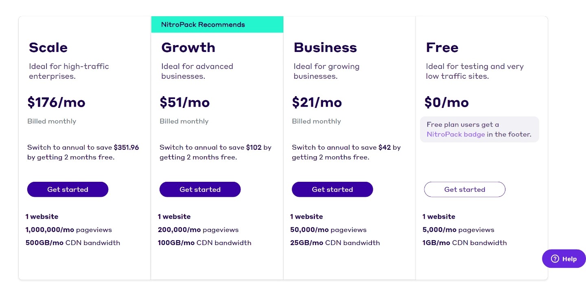Click the NitroPack Recommends banner

217,24
